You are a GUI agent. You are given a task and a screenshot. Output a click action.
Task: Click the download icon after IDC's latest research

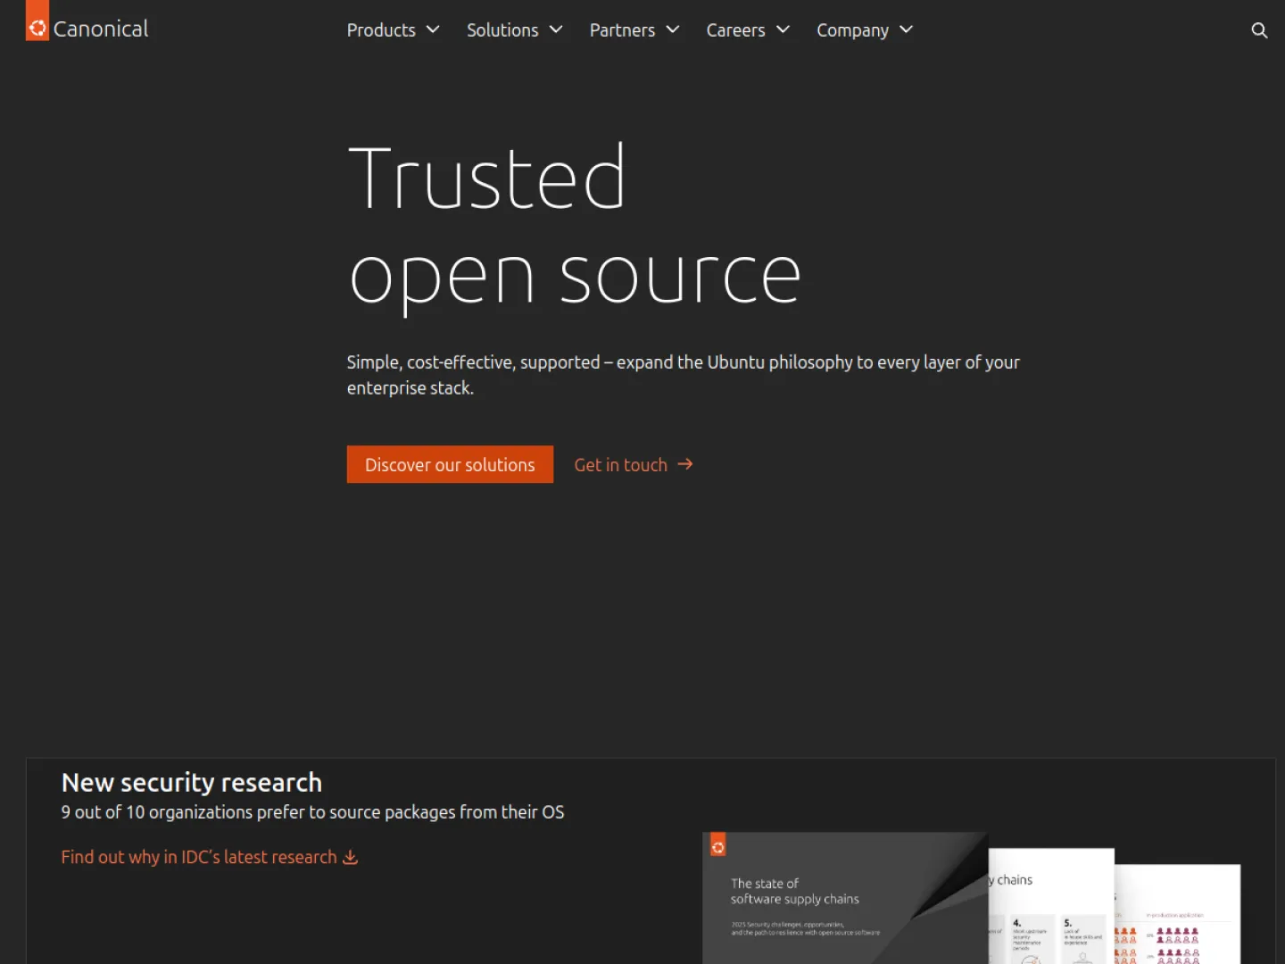pos(350,857)
